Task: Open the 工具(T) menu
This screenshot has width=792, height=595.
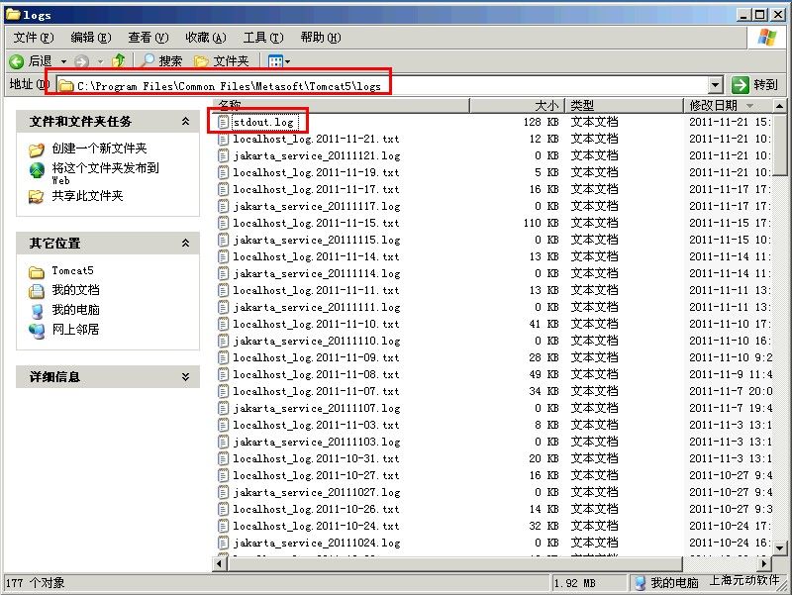Action: click(x=262, y=38)
